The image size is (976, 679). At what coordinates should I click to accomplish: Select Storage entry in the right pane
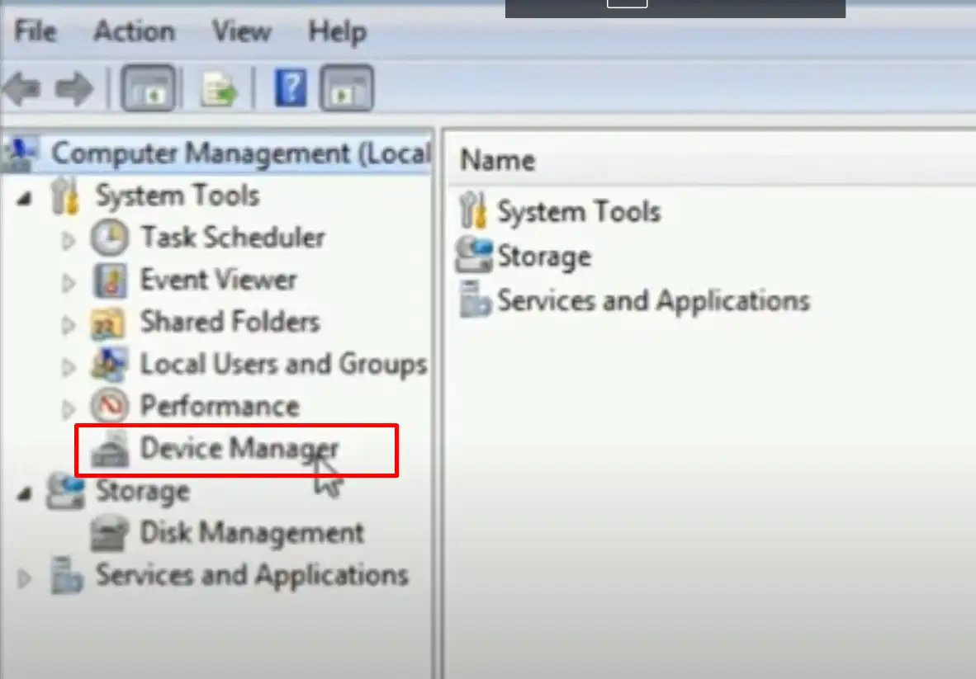544,257
